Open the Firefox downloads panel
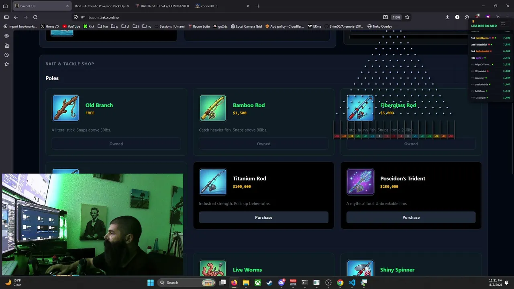Image resolution: width=514 pixels, height=289 pixels. (x=447, y=17)
